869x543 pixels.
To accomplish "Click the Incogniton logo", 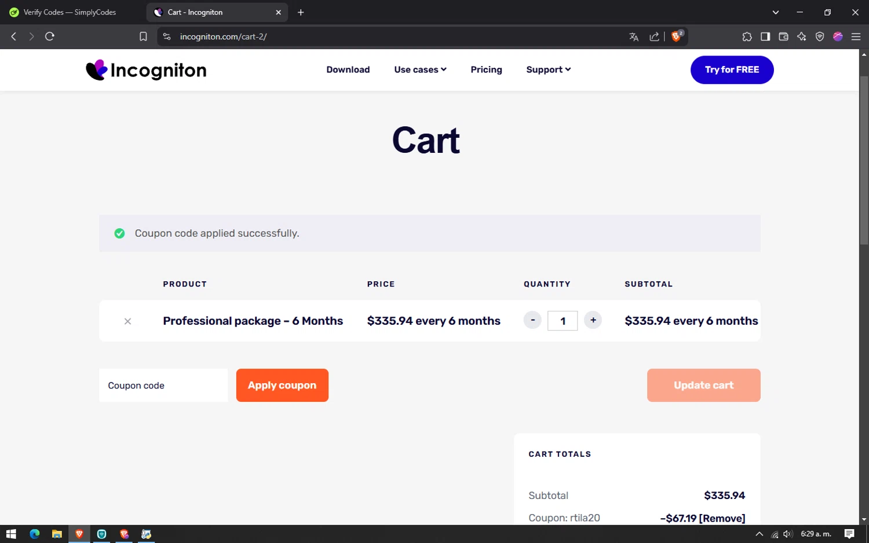I will tap(146, 70).
